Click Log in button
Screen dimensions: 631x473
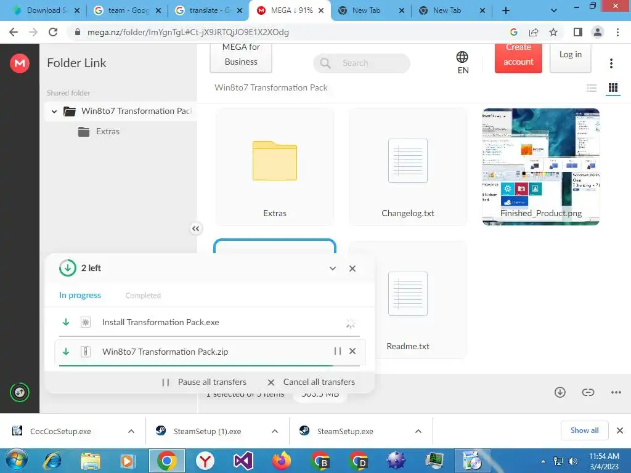[570, 59]
